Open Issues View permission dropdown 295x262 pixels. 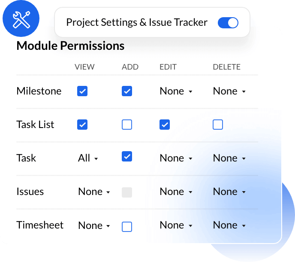pyautogui.click(x=94, y=192)
